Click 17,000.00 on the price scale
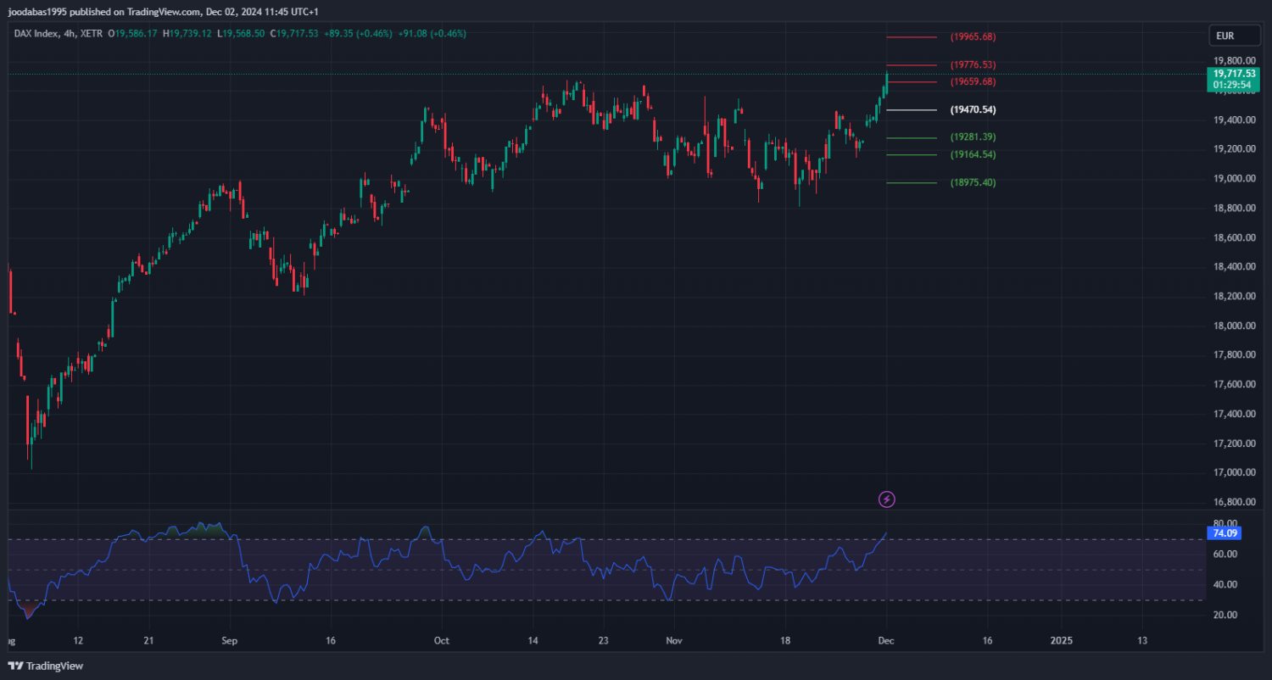The height and width of the screenshot is (680, 1272). click(1234, 473)
